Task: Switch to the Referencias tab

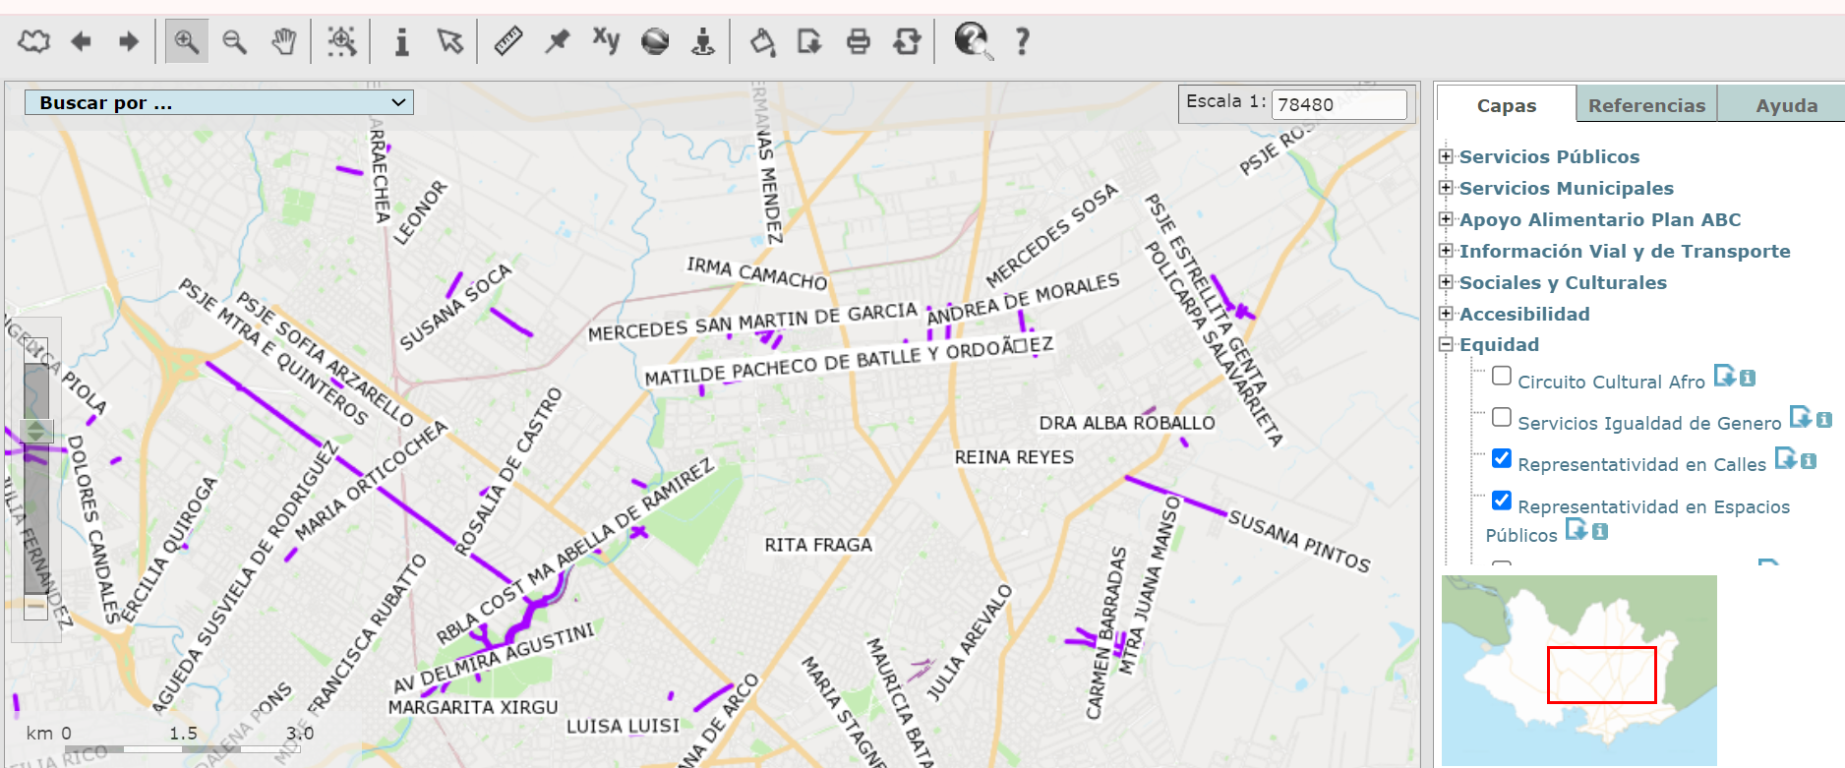Action: [1646, 104]
